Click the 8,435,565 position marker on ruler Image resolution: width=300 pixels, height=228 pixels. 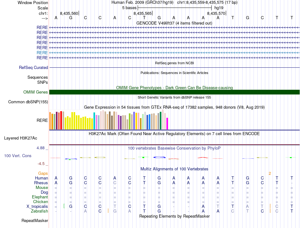pos(143,13)
